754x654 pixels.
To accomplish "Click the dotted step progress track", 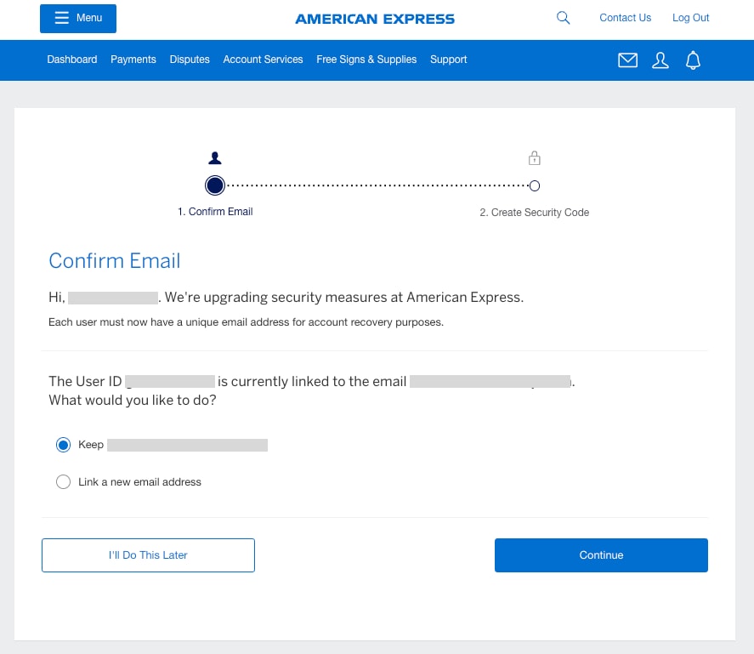I will (374, 185).
